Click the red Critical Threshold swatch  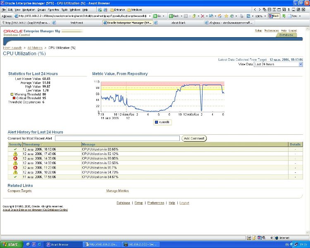click(x=14, y=98)
